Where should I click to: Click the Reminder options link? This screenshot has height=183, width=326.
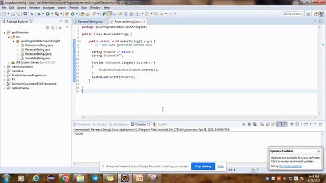tap(290, 166)
